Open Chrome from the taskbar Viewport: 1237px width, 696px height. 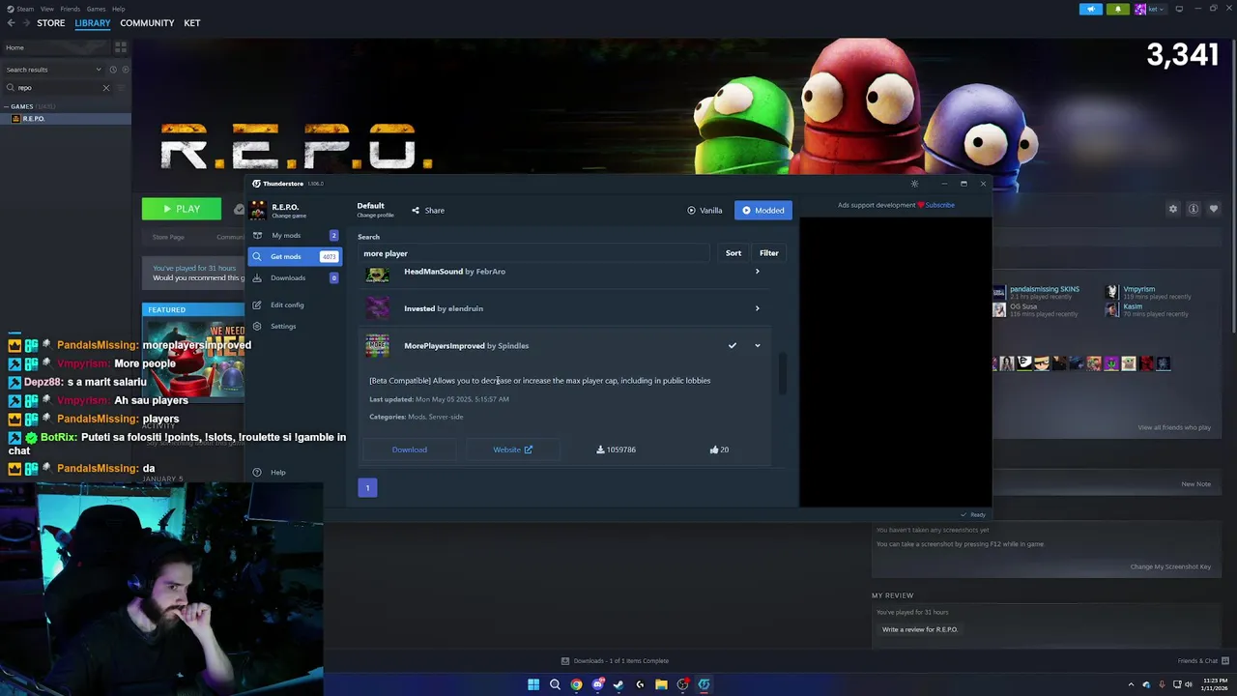pos(576,684)
